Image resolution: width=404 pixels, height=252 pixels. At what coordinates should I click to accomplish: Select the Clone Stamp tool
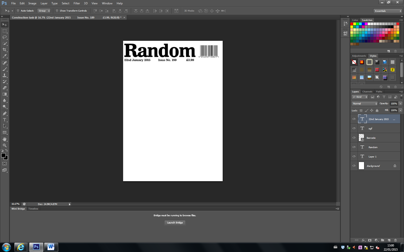coord(5,75)
